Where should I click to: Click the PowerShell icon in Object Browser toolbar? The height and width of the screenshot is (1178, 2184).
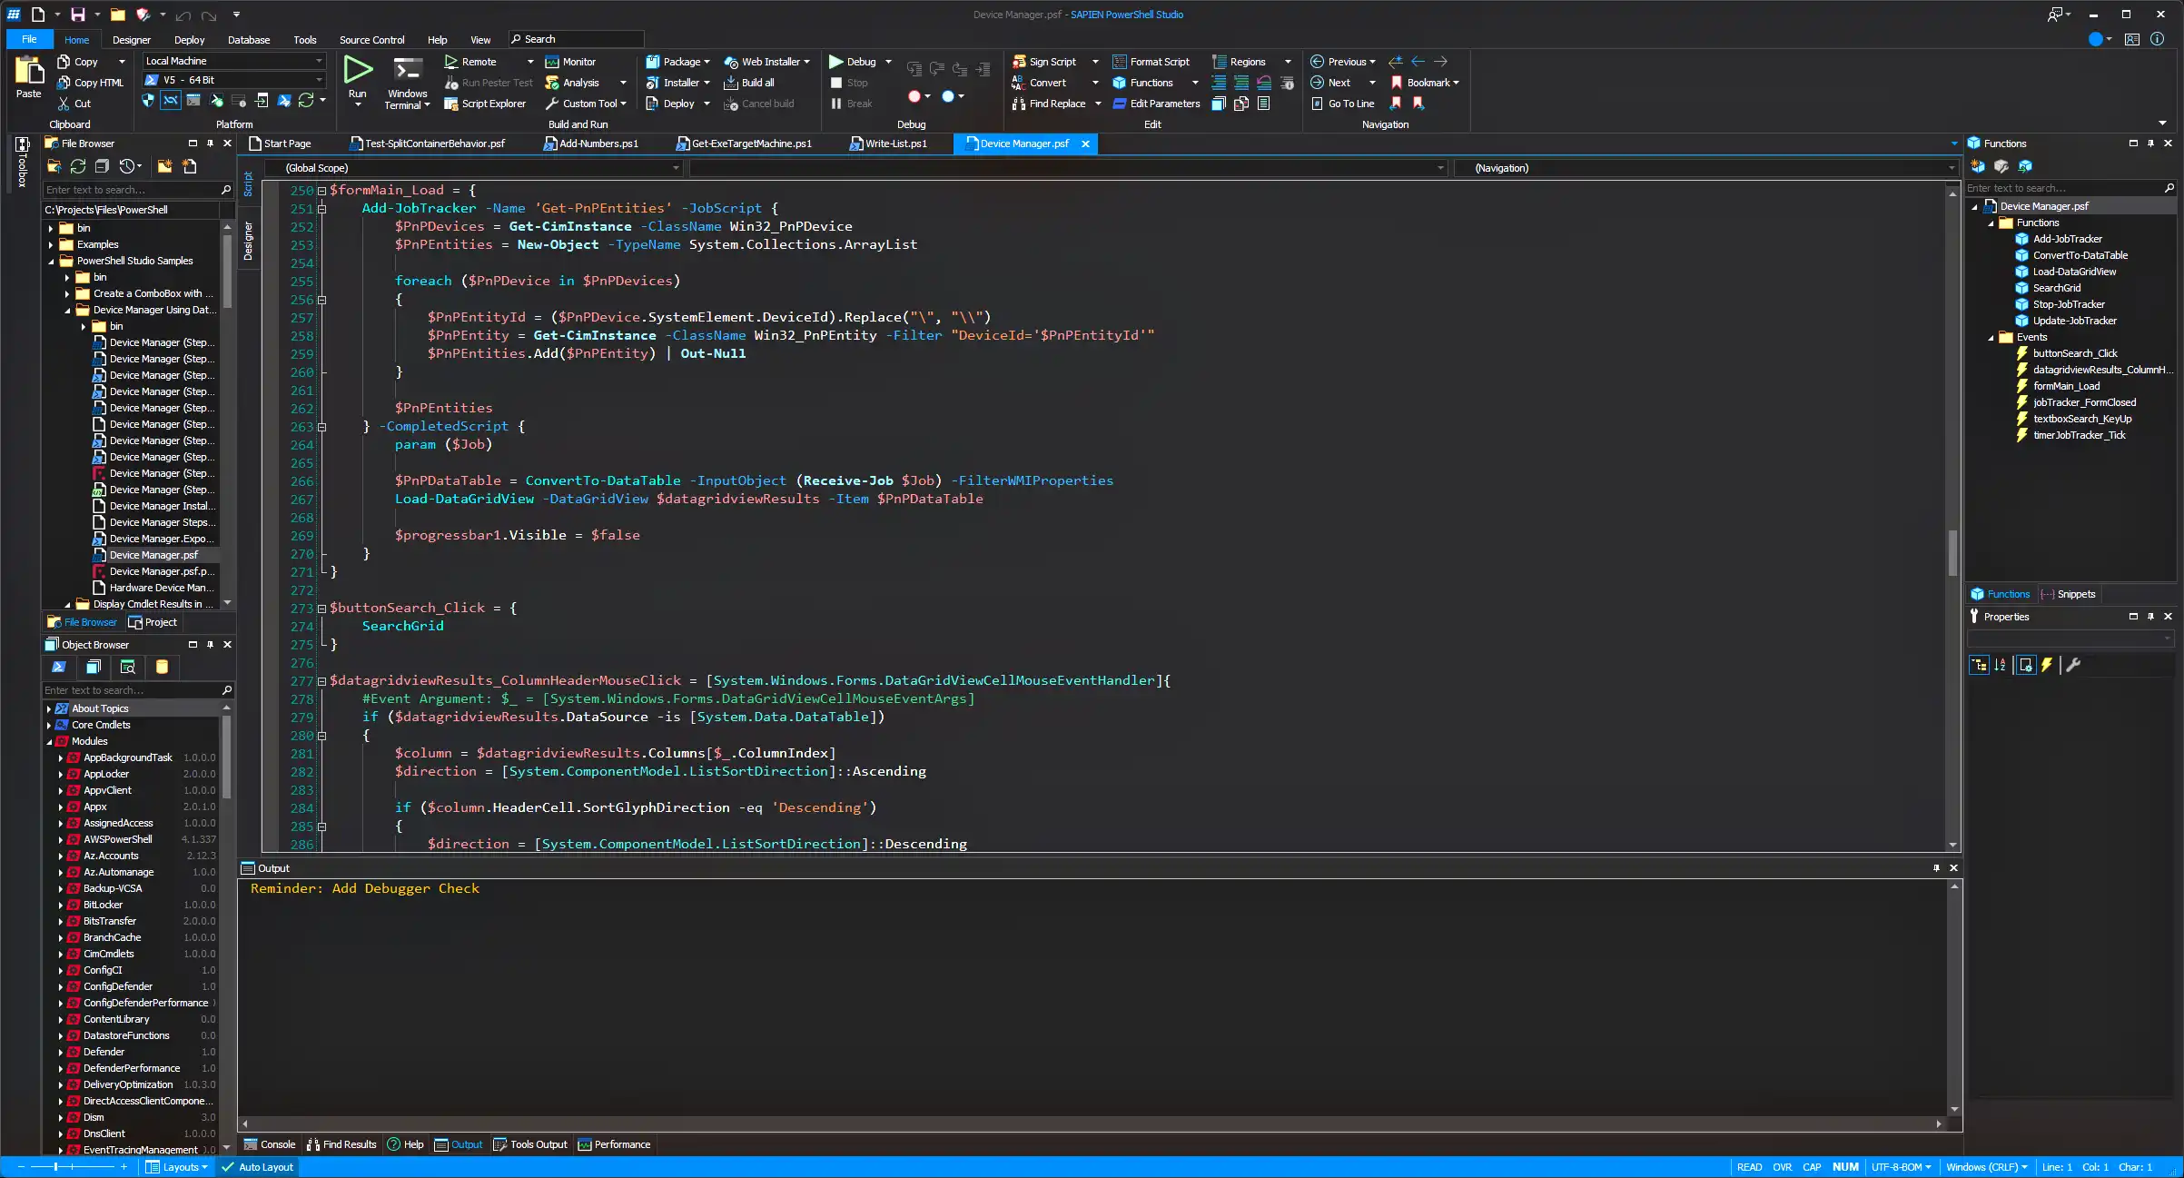pyautogui.click(x=59, y=667)
